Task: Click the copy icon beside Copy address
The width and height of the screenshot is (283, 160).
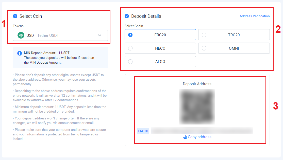Action: 185,137
